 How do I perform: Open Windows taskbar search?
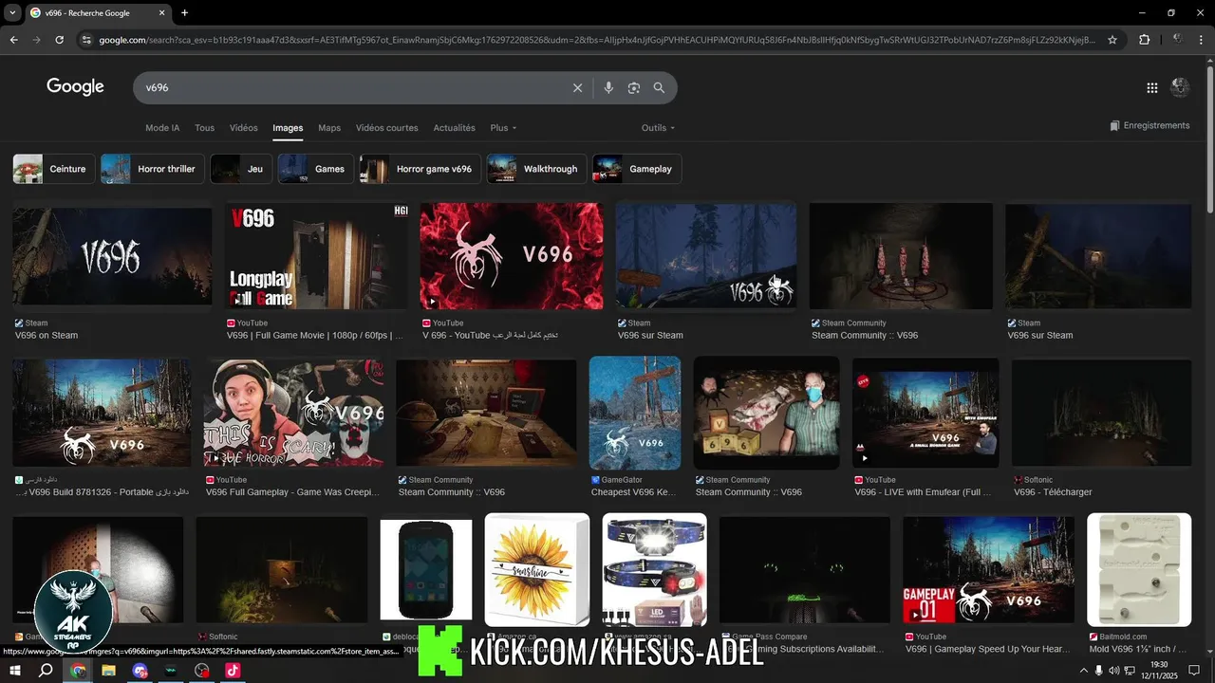[x=46, y=670]
